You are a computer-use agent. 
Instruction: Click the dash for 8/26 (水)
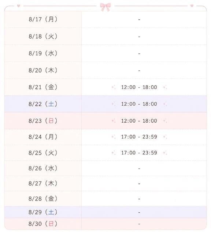(x=139, y=169)
